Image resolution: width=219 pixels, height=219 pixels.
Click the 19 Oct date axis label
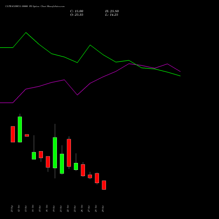coord(54,208)
